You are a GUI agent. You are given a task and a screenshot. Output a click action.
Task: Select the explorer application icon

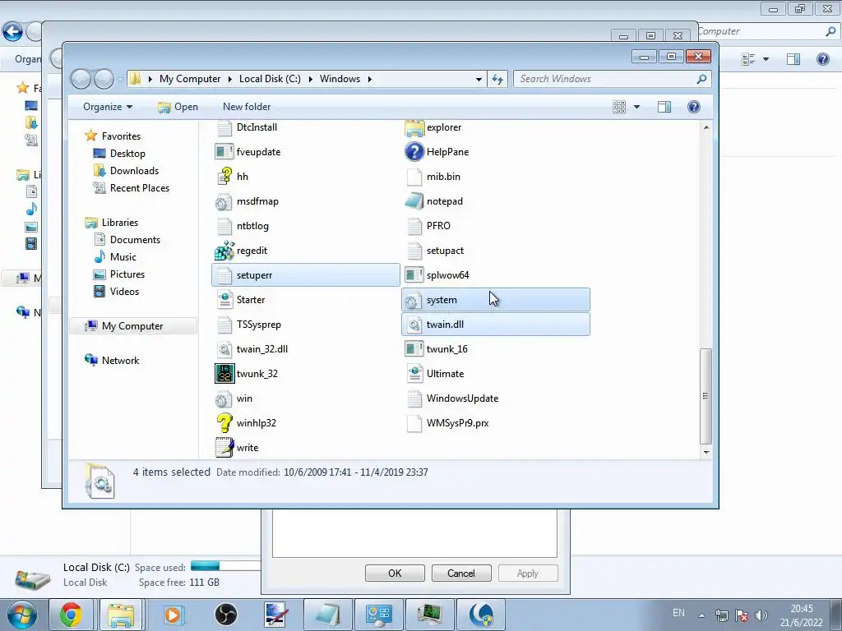pos(414,127)
